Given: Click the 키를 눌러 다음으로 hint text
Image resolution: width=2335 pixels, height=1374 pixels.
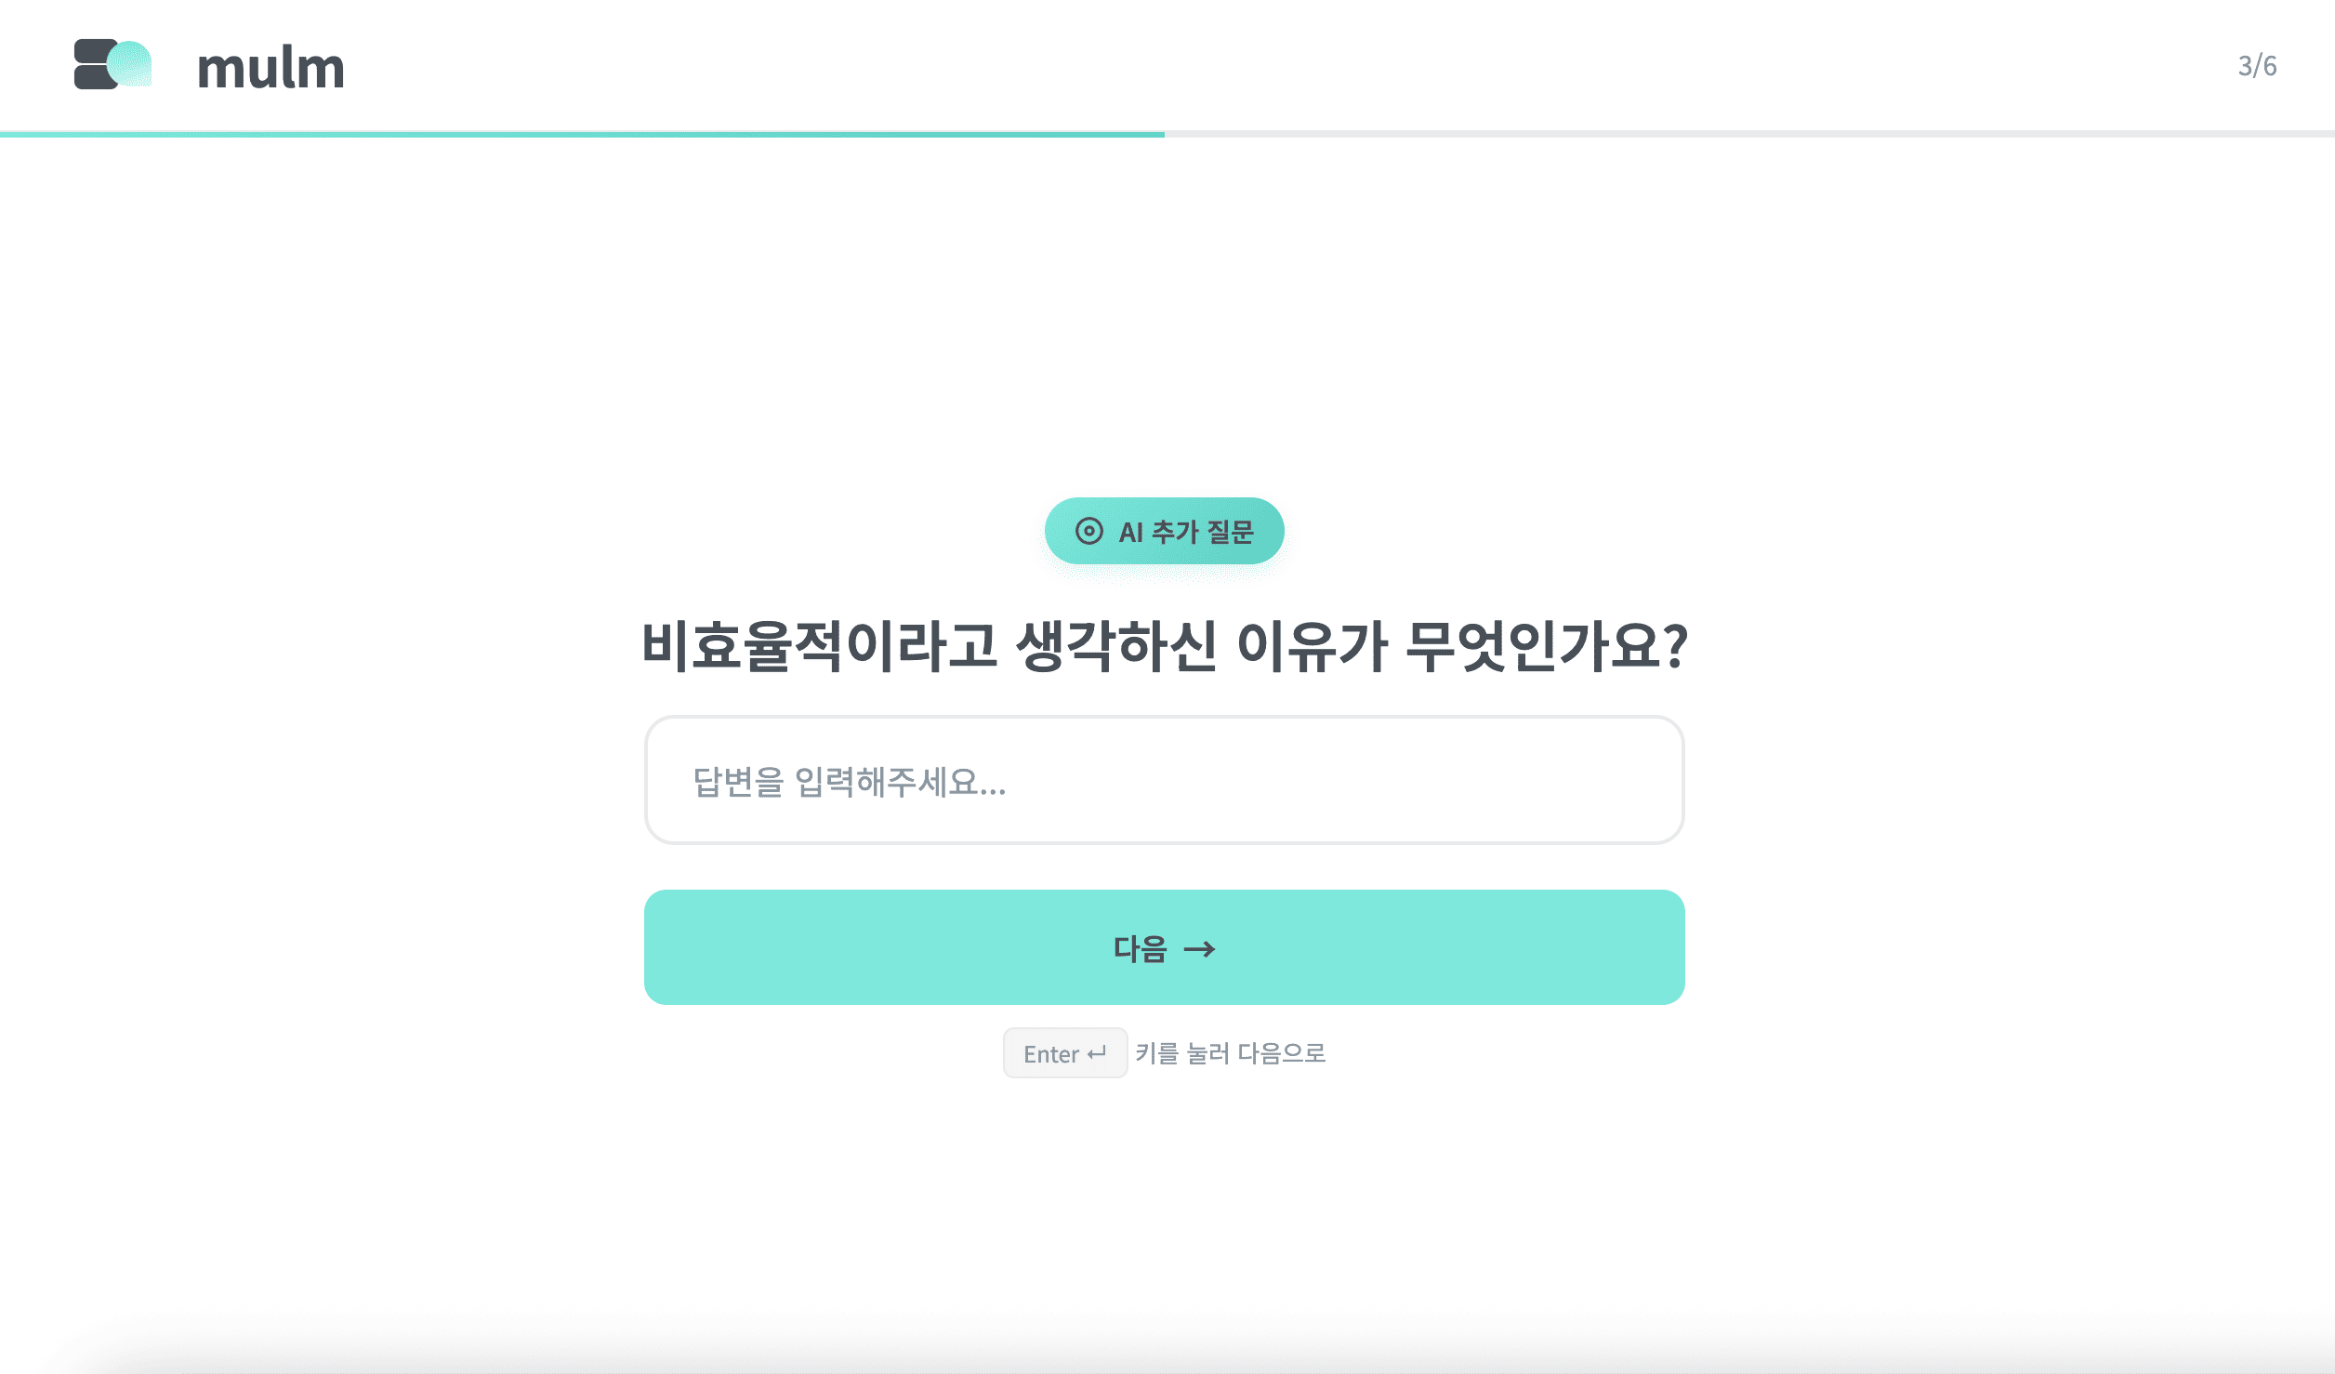Looking at the screenshot, I should pos(1229,1053).
